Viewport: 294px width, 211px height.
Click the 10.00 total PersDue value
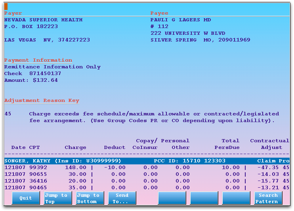(231, 168)
